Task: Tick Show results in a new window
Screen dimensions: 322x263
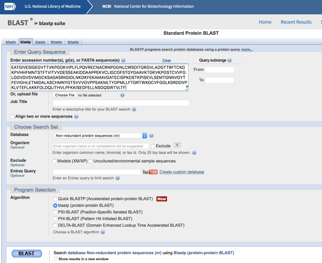Action: coord(55,259)
